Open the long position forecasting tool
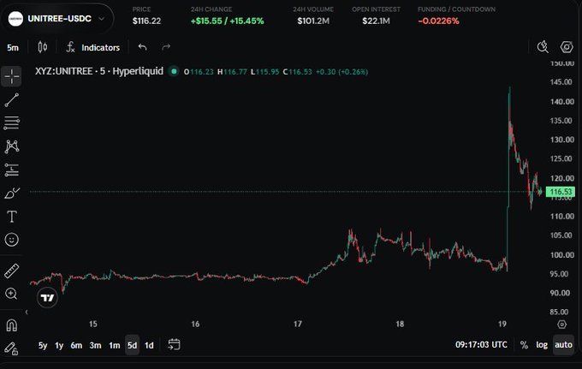 click(11, 170)
